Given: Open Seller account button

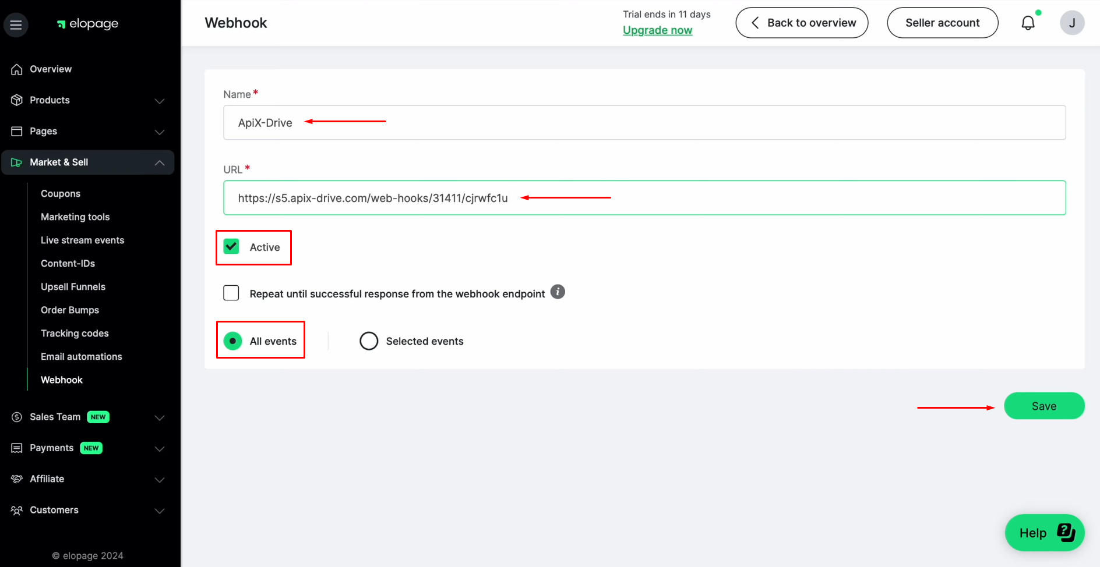Looking at the screenshot, I should 942,23.
